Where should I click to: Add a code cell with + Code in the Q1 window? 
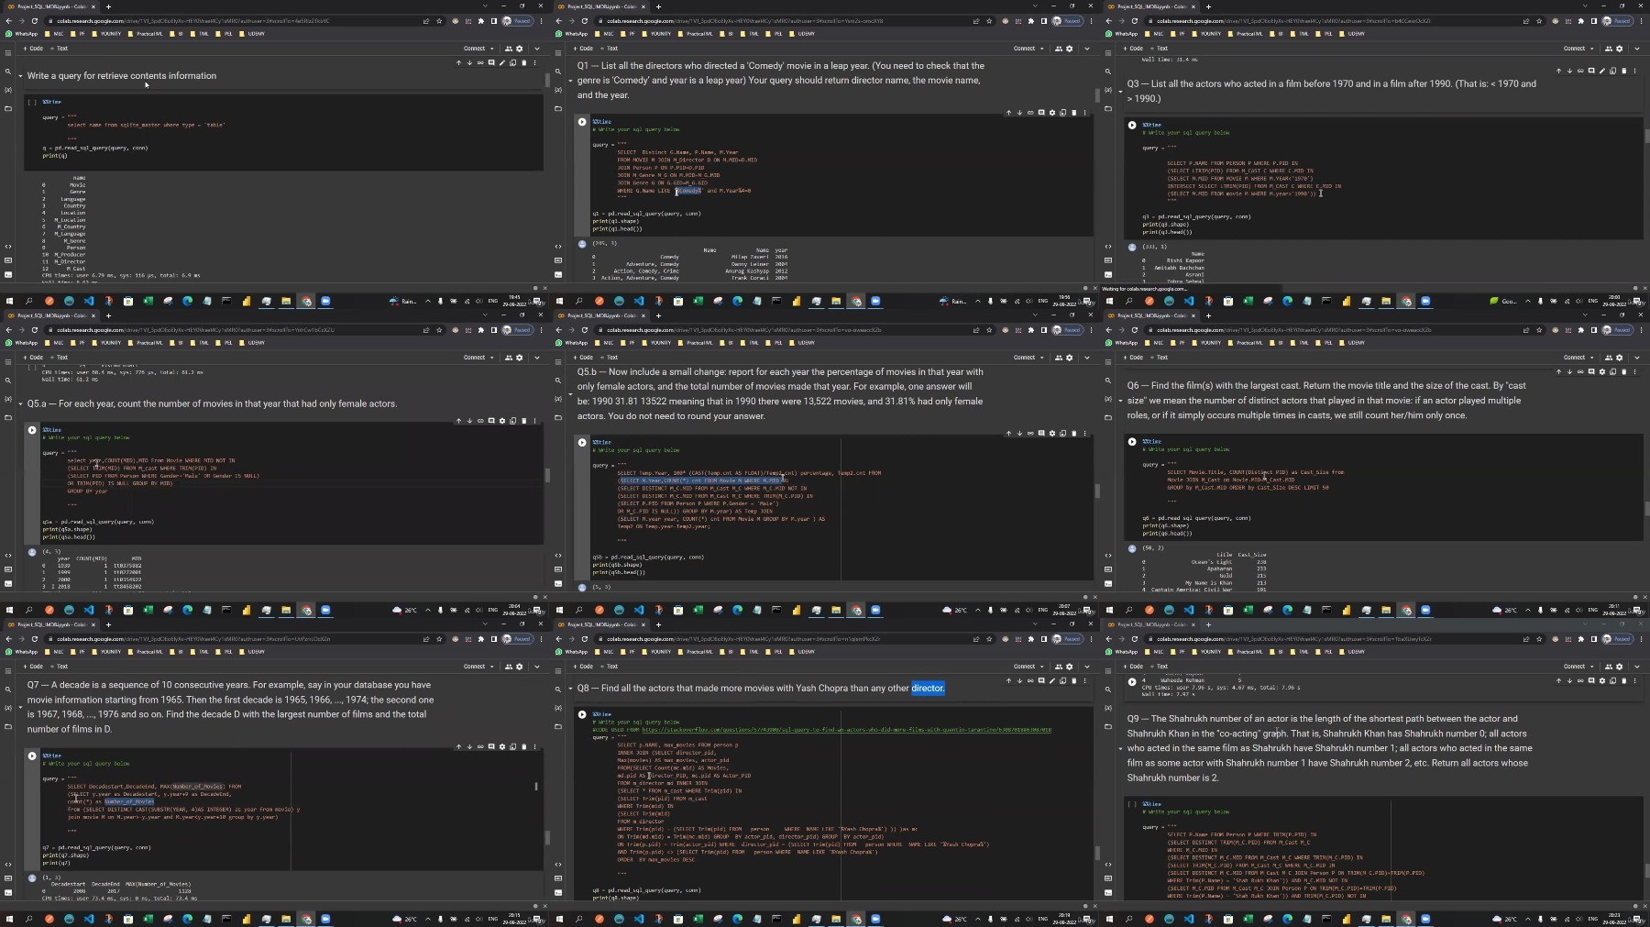point(583,49)
